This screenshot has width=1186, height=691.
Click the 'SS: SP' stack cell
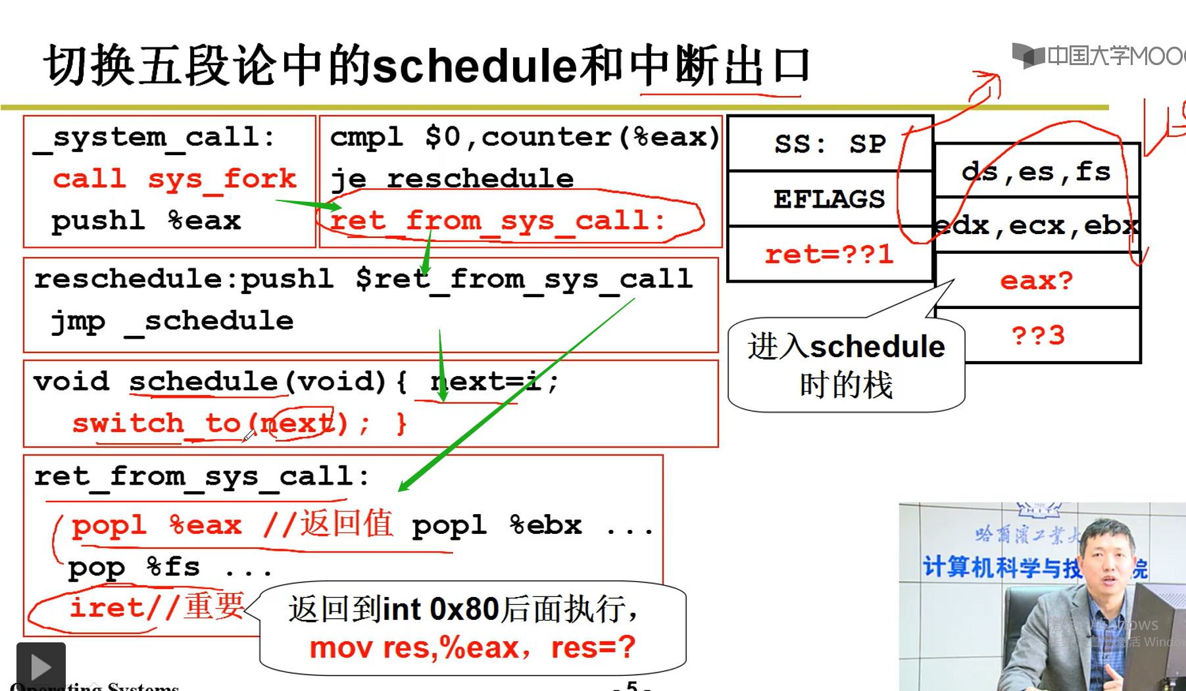point(830,144)
